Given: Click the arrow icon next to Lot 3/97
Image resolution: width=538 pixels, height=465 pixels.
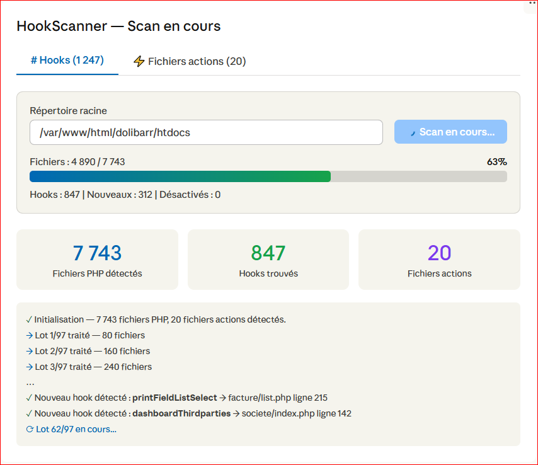Looking at the screenshot, I should coord(30,367).
